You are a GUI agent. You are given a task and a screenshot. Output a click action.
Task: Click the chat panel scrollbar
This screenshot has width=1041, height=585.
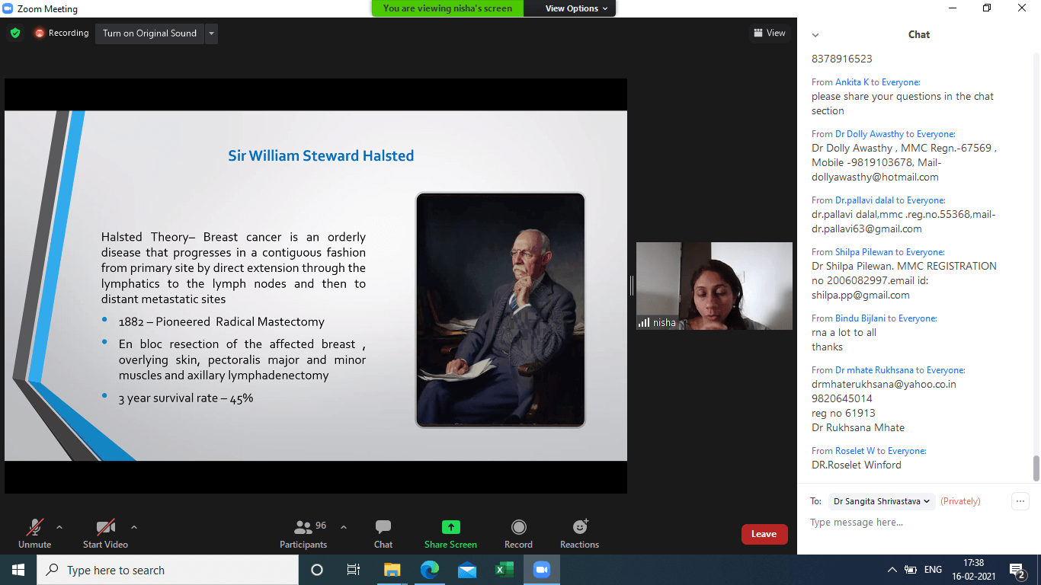pos(1036,468)
